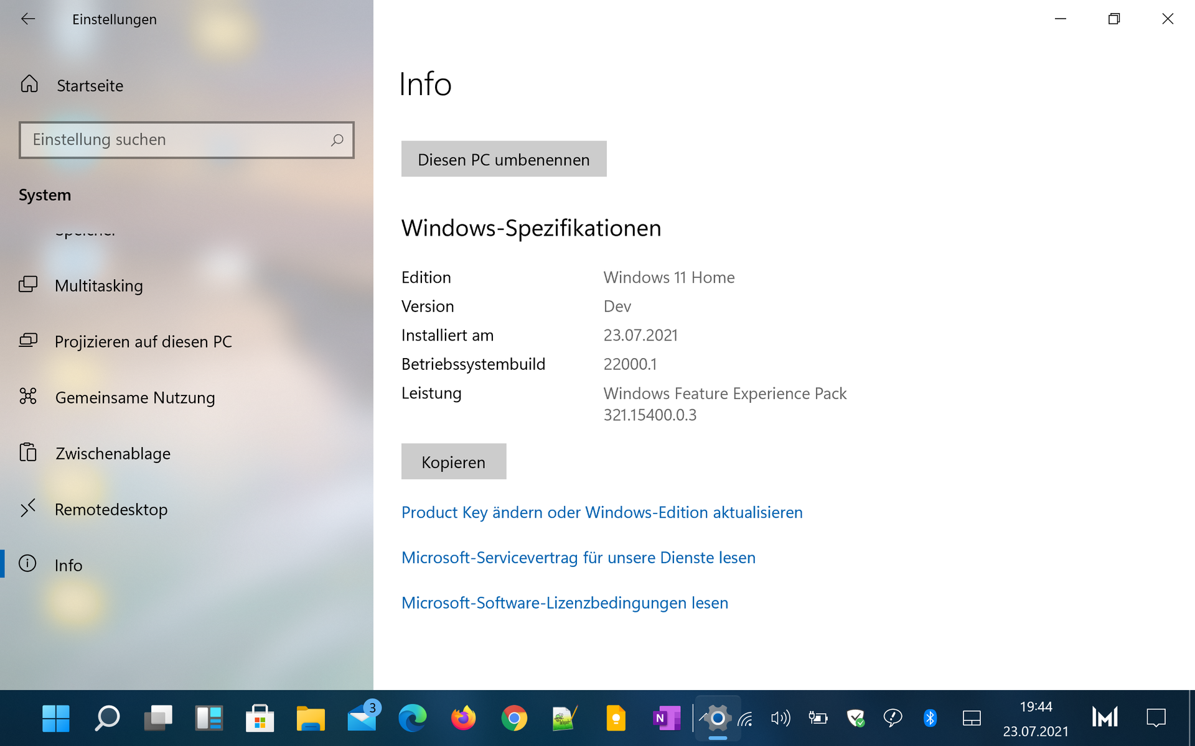Click the IMI logo tray icon

click(x=1105, y=718)
